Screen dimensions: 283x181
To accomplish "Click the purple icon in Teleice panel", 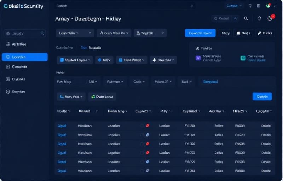I will [198, 58].
